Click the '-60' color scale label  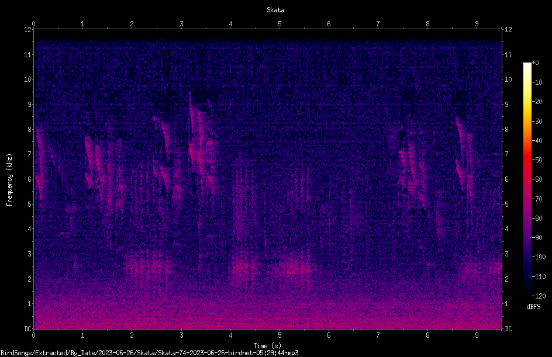[537, 179]
